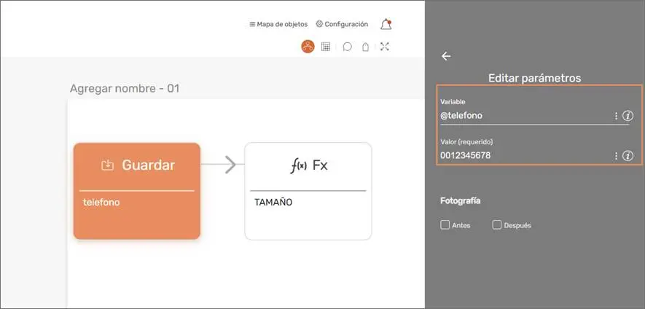Click the Variable field containing @telefono
Viewport: 645px width, 309px height.
point(523,116)
